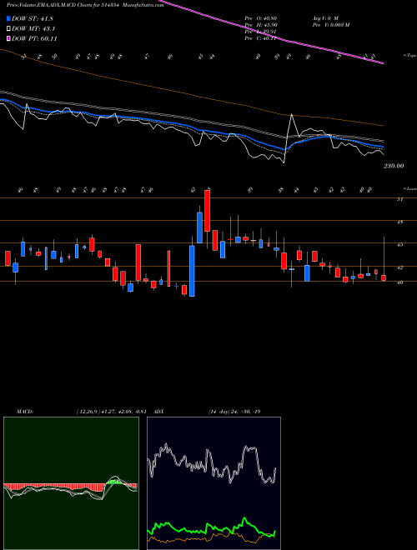Screen dimensions: 417x550
Task: Click the 230.00 price label
Action: coord(394,166)
